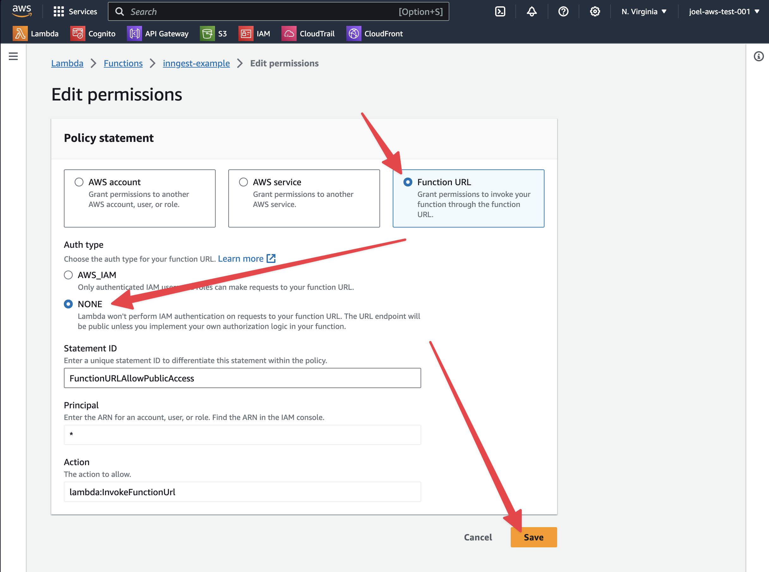This screenshot has width=769, height=572.
Task: Open the API Gateway shortcut
Action: pos(158,33)
